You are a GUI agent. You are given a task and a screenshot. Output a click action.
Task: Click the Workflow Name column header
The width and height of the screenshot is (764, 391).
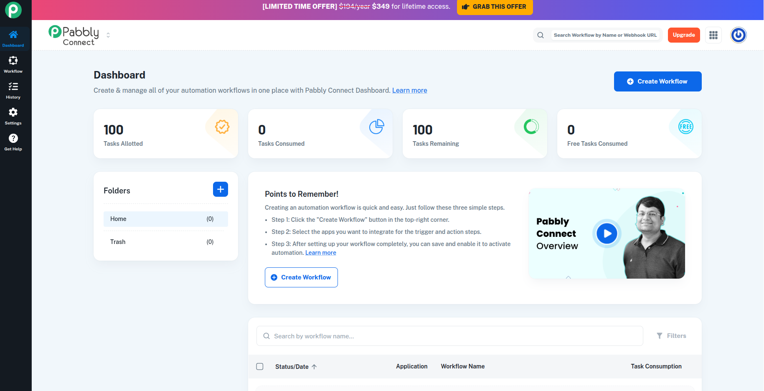pyautogui.click(x=463, y=366)
